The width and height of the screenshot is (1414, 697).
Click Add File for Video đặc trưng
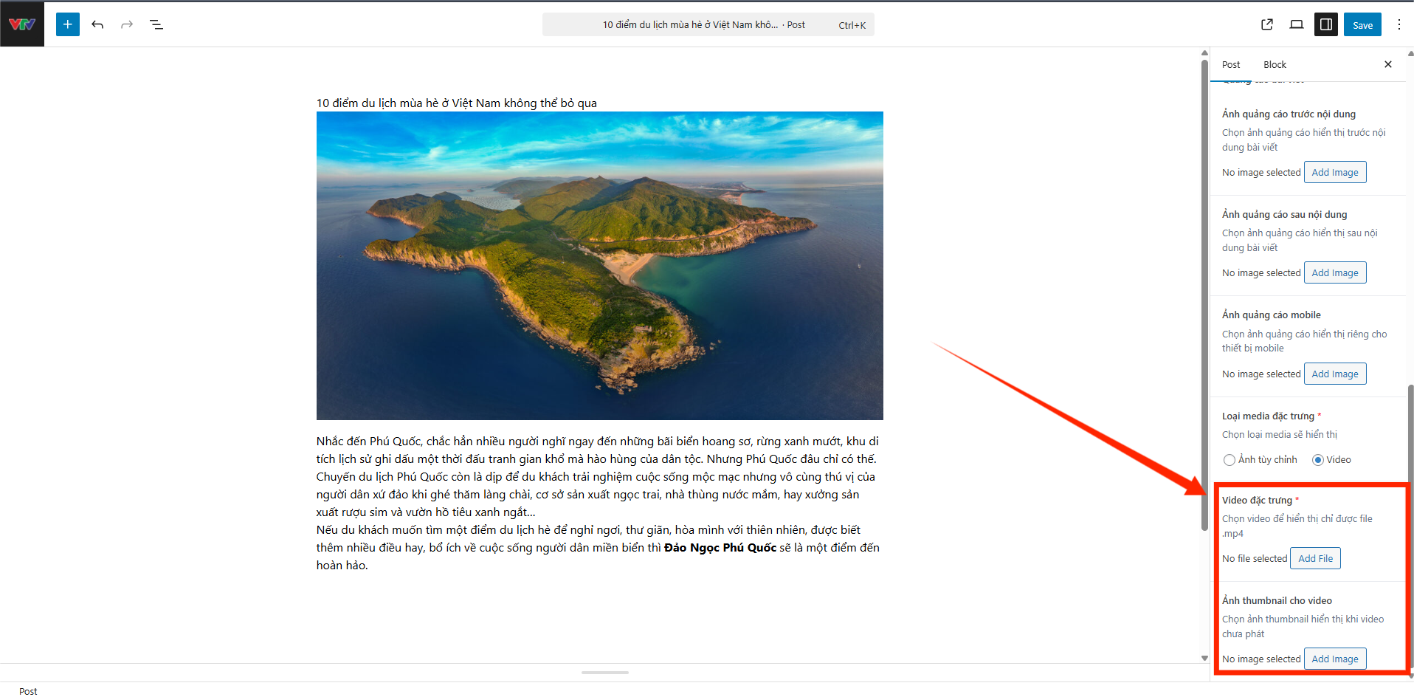(1315, 558)
